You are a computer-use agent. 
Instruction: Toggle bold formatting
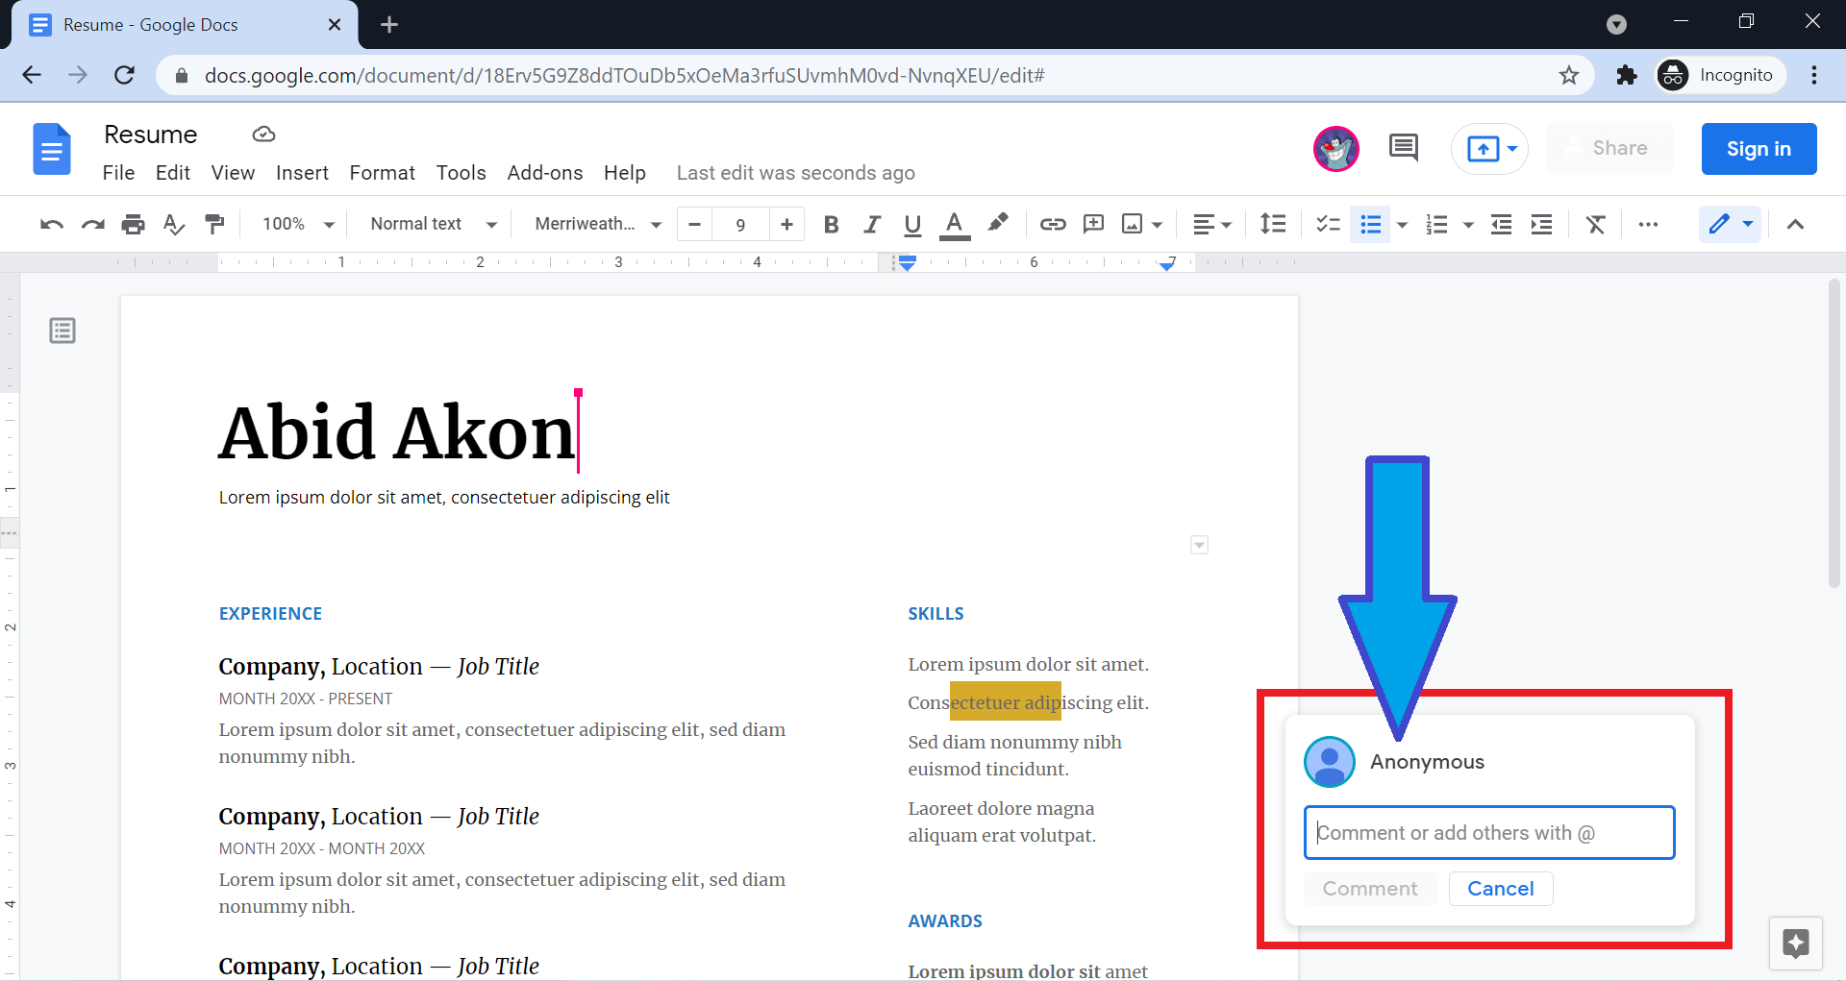(832, 225)
